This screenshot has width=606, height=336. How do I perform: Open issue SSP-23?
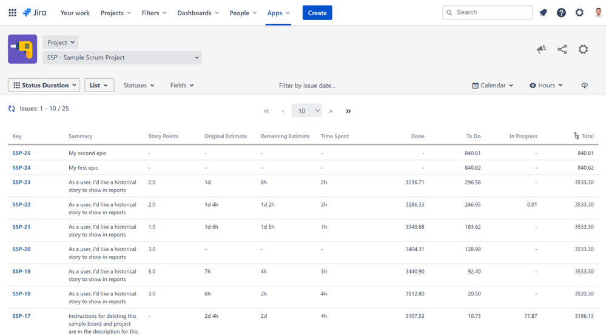point(21,183)
